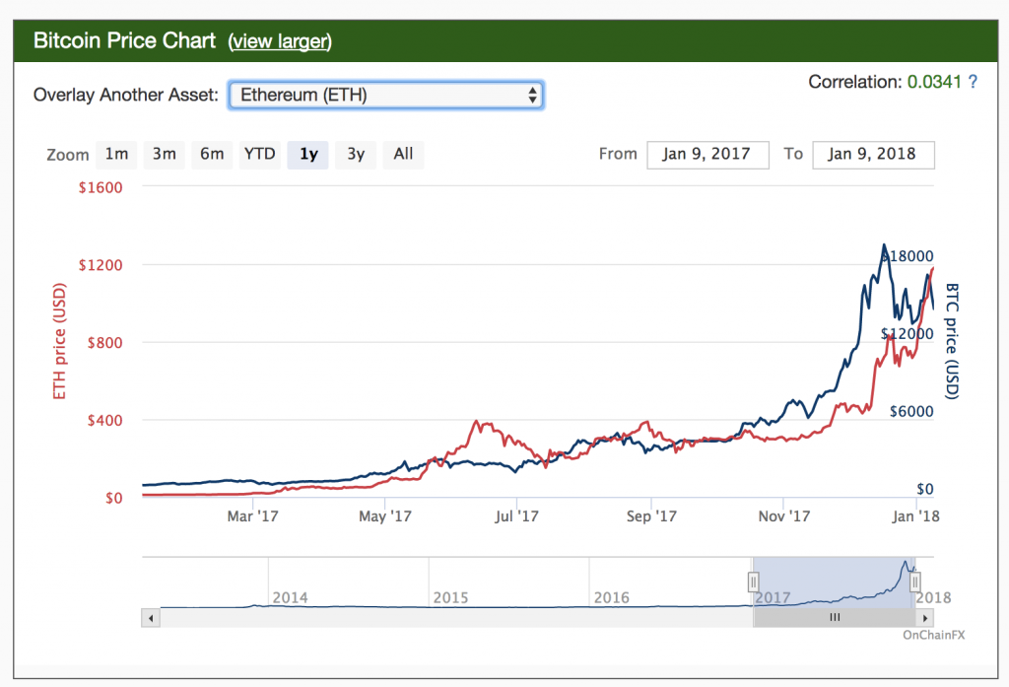
Task: Click the 2015 area in navigator
Action: (x=450, y=597)
